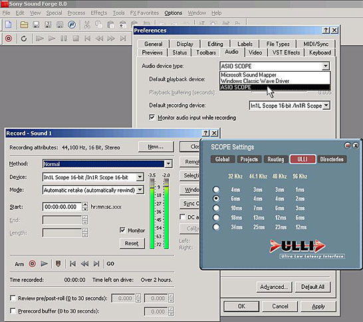Screen dimensions: 363x322
Task: Click the Save disk icon in main toolbar
Action: point(36,25)
